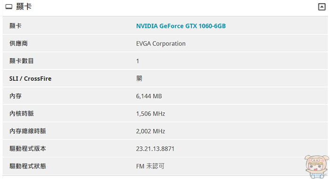This screenshot has height=179, width=330.
Task: Click the 2,002 MHz memory bus clock value
Action: (x=150, y=131)
